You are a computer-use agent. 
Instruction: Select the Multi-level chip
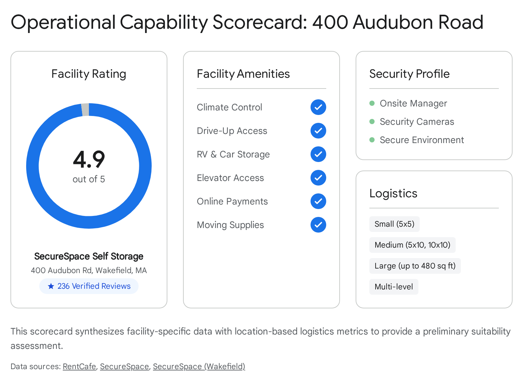coord(394,287)
